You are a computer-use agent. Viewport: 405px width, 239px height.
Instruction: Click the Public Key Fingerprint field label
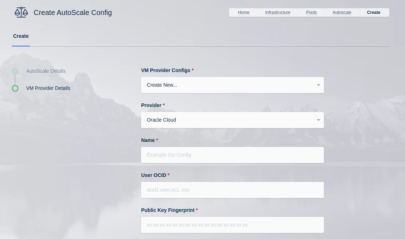coord(168,210)
